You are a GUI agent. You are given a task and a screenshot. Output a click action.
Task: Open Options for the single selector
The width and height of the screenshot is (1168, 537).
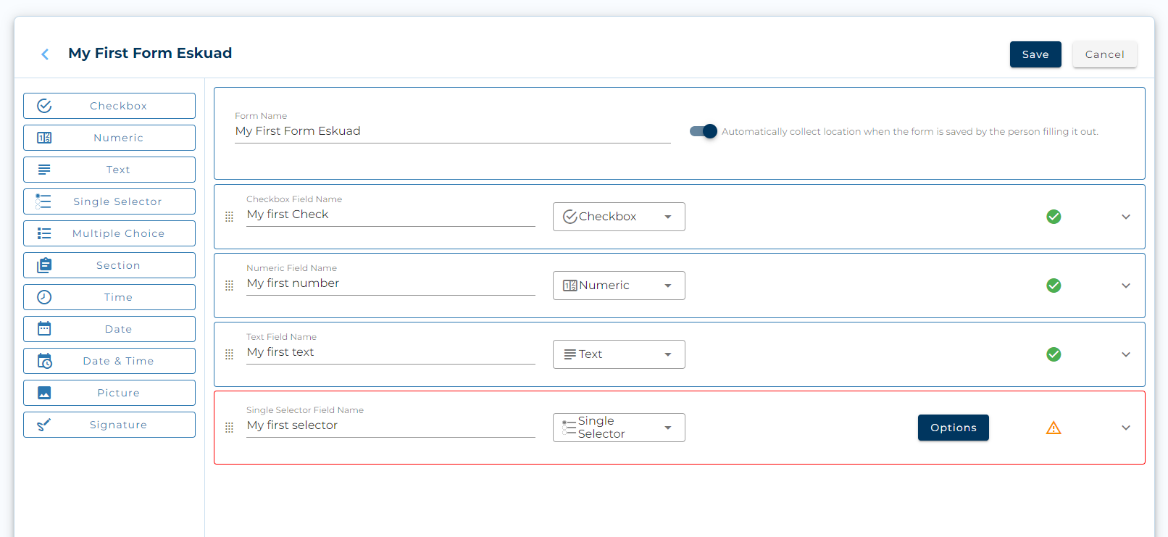pos(953,428)
